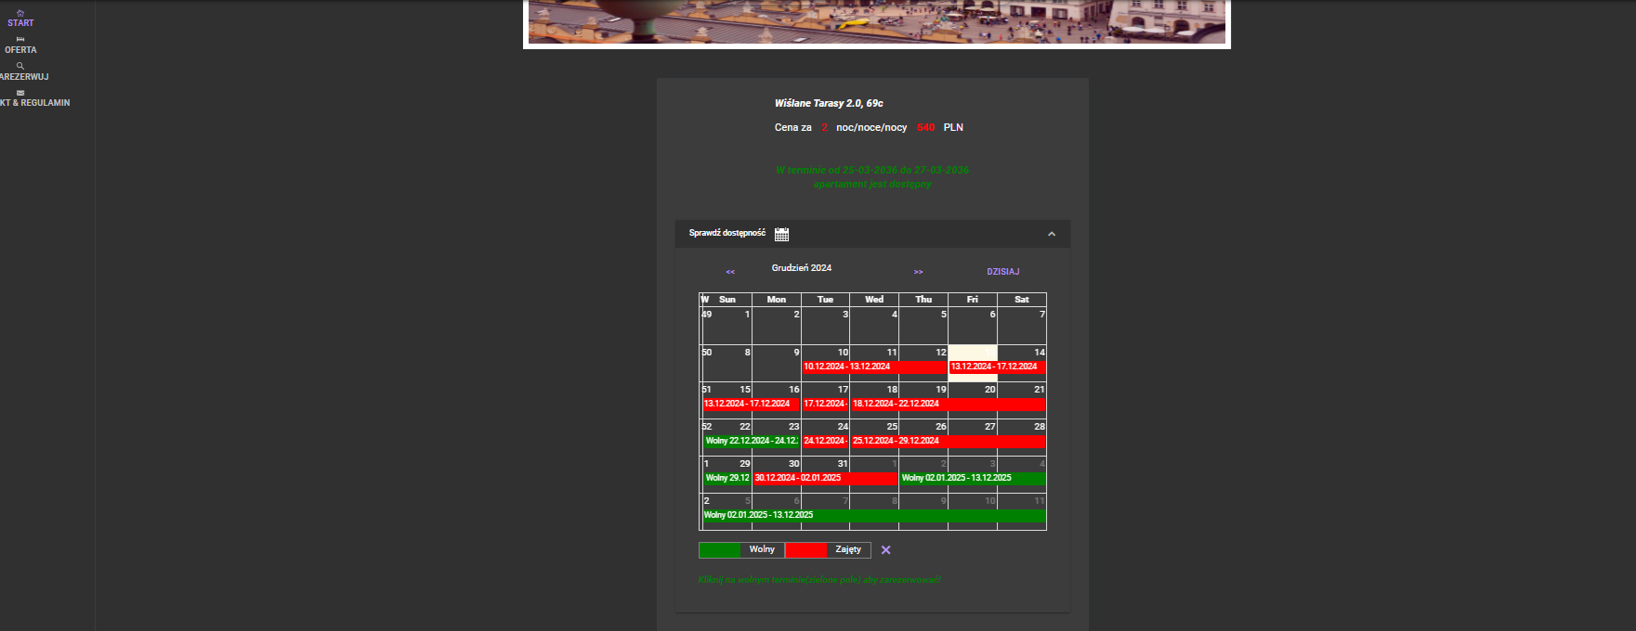1636x631 pixels.
Task: Click the envelope icon above Regulamin
Action: [20, 93]
